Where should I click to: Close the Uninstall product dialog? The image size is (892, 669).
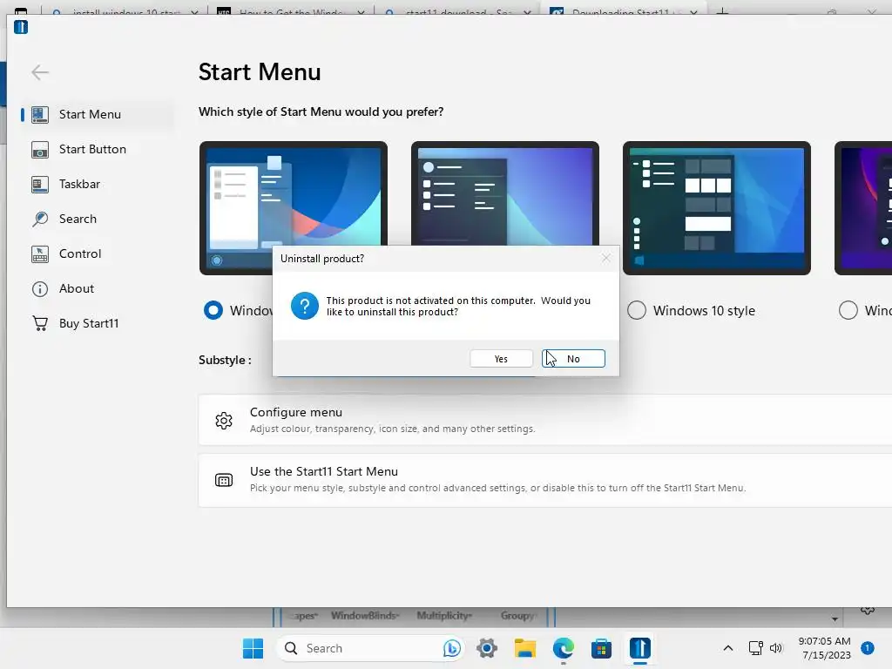click(606, 258)
